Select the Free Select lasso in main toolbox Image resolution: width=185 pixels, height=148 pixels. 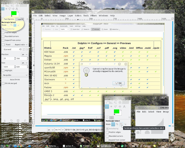click(x=10, y=9)
